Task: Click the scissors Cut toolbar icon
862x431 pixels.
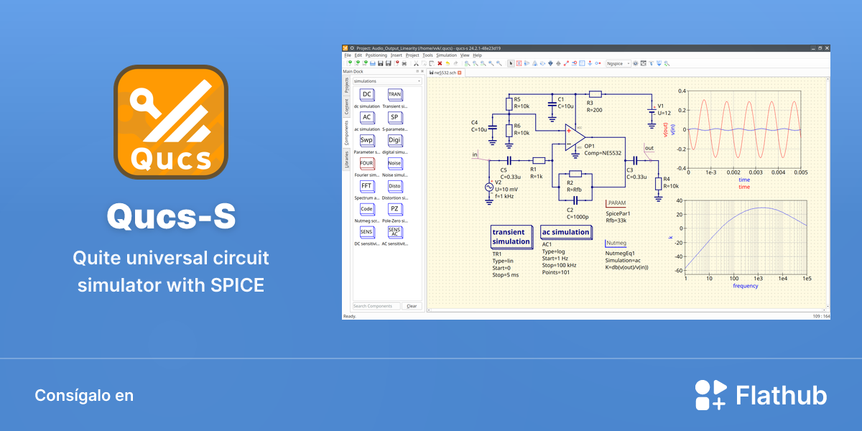Action: tap(415, 63)
